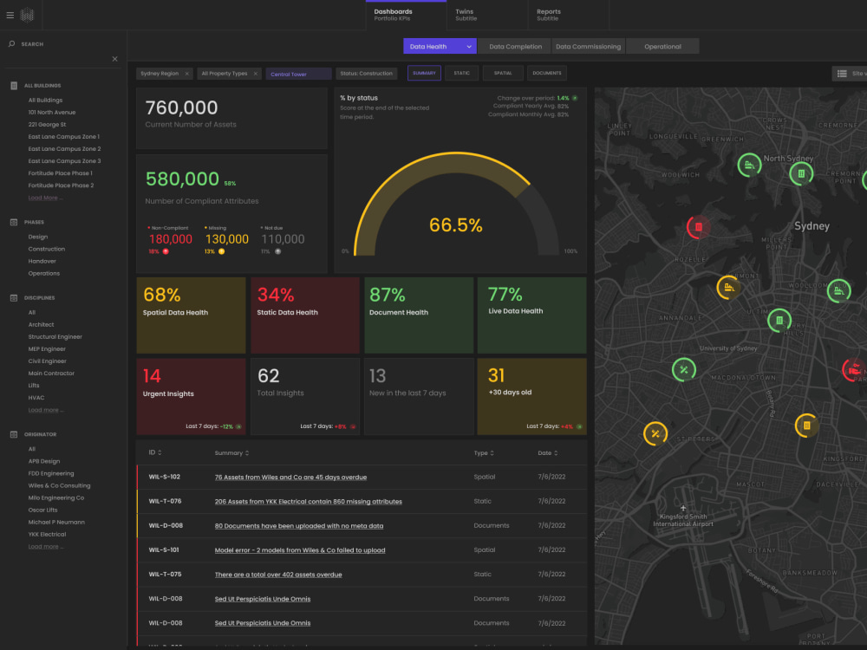The width and height of the screenshot is (867, 650).
Task: Click the Disciplines section icon
Action: click(x=14, y=298)
